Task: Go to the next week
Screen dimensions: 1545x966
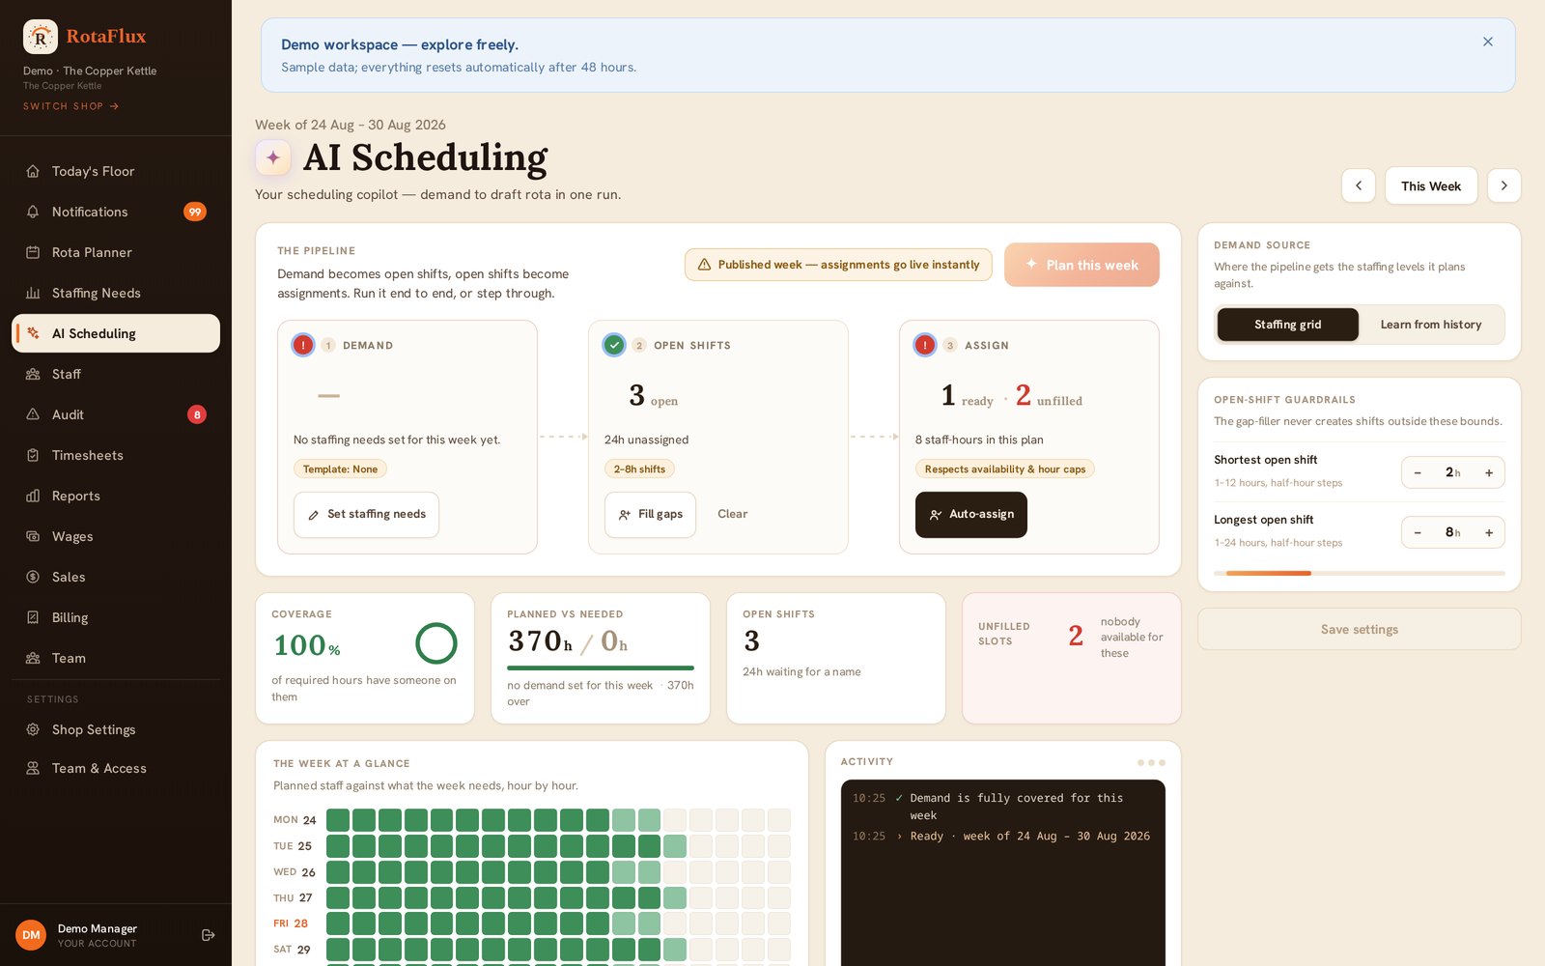Action: pos(1503,185)
